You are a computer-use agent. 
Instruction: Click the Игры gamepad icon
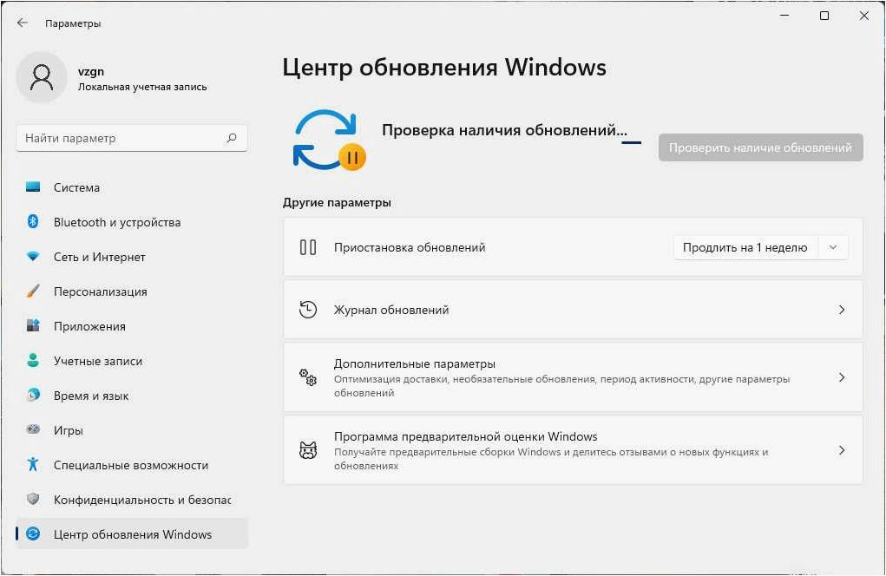pyautogui.click(x=33, y=429)
